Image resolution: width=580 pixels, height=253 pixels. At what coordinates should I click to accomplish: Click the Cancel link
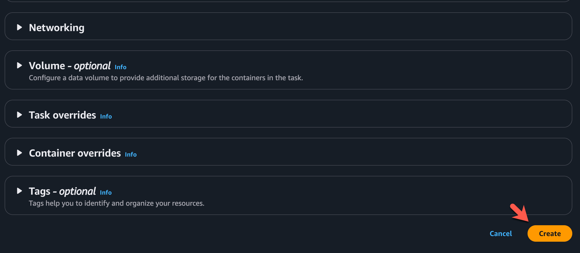[x=501, y=233]
